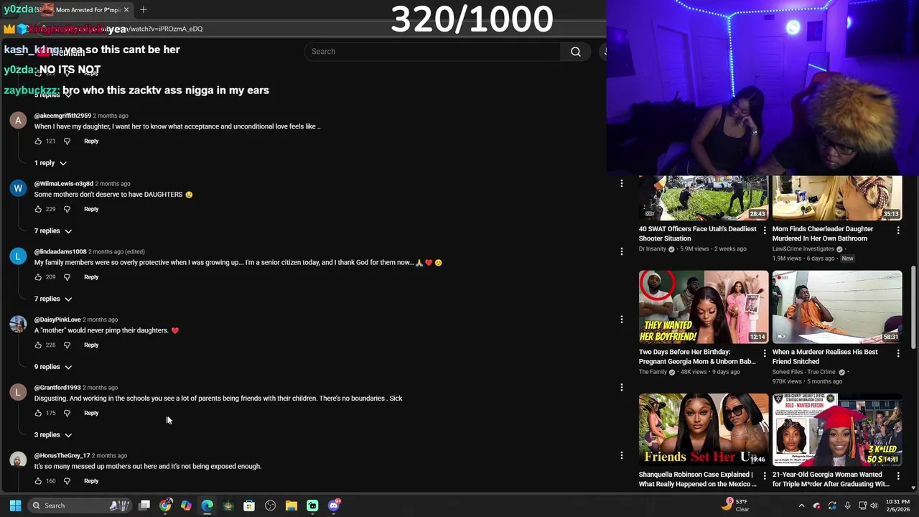Open Microsoft Store from the taskbar
The height and width of the screenshot is (517, 919).
click(249, 506)
